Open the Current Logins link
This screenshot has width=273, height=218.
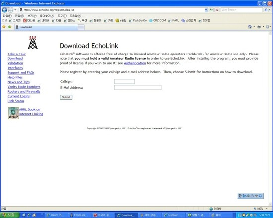pyautogui.click(x=19, y=96)
